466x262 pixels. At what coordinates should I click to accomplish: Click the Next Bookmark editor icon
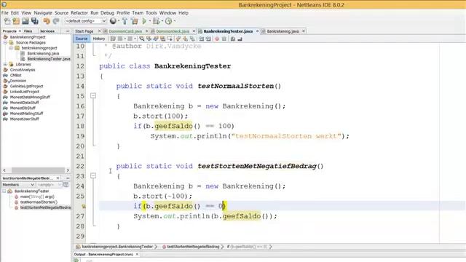pyautogui.click(x=186, y=39)
